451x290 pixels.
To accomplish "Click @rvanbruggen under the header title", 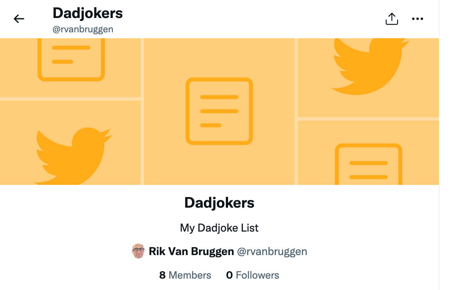I will (x=83, y=29).
